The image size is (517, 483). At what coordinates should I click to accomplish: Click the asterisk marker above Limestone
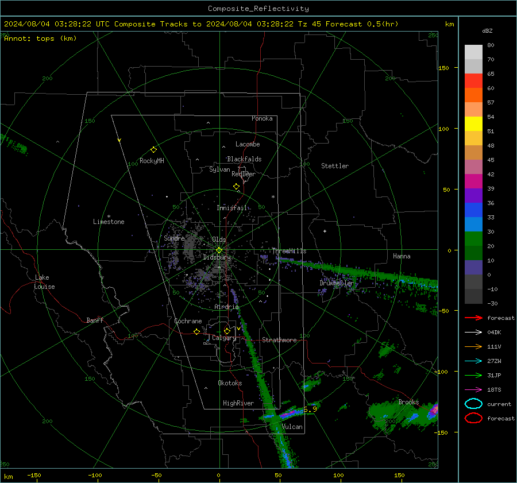pyautogui.click(x=109, y=217)
